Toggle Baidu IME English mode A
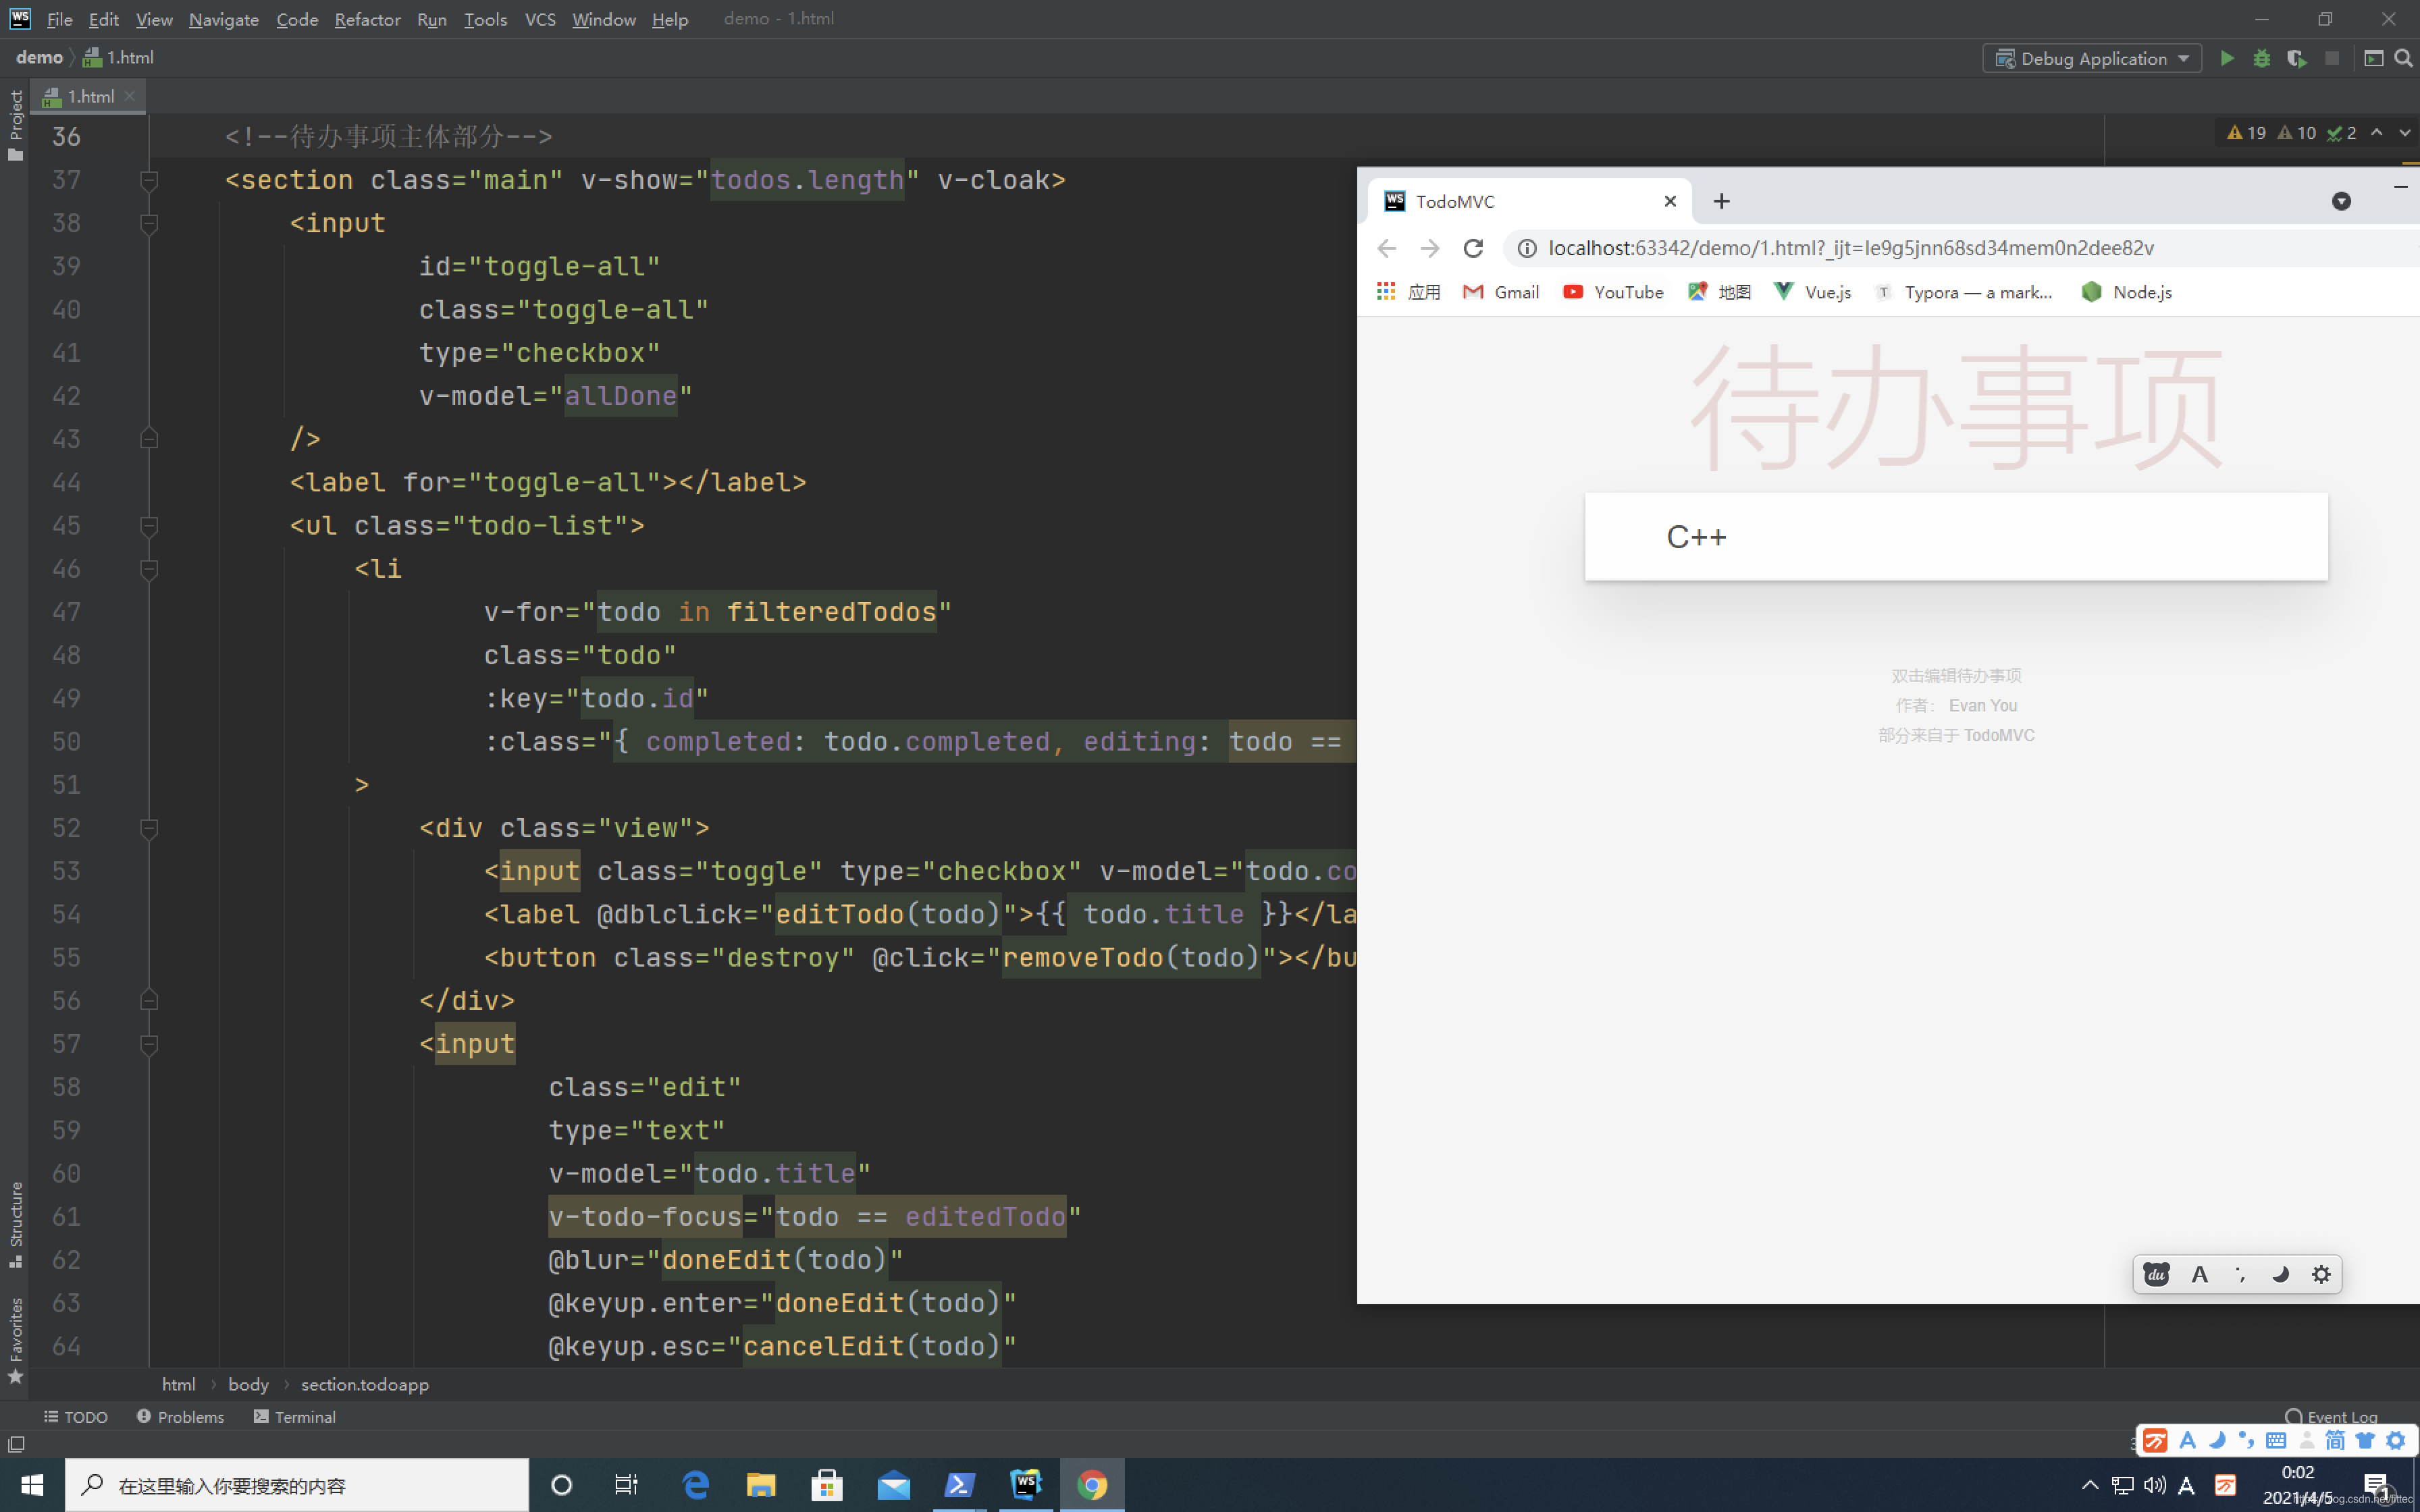 pyautogui.click(x=2199, y=1274)
